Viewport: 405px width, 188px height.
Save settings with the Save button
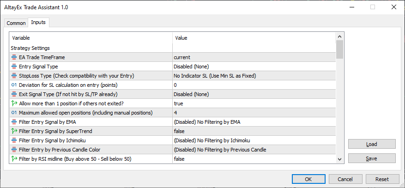tap(372, 158)
